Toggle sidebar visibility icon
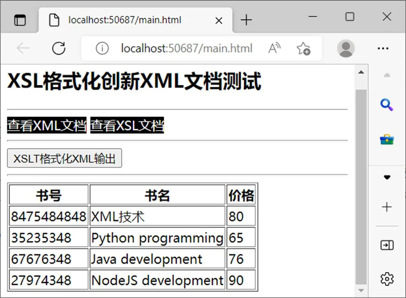Screen dimensions: 406x298 click(387, 245)
